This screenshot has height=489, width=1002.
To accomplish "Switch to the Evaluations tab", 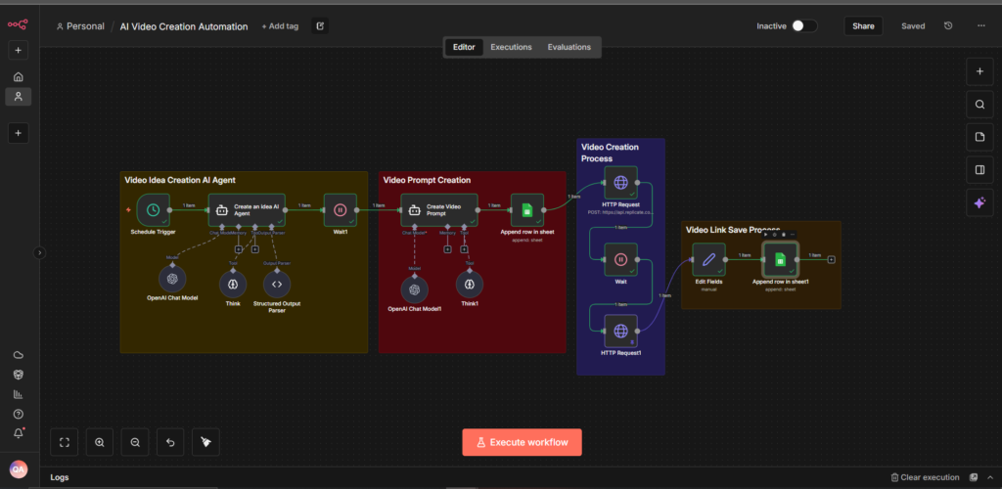I will [x=569, y=47].
